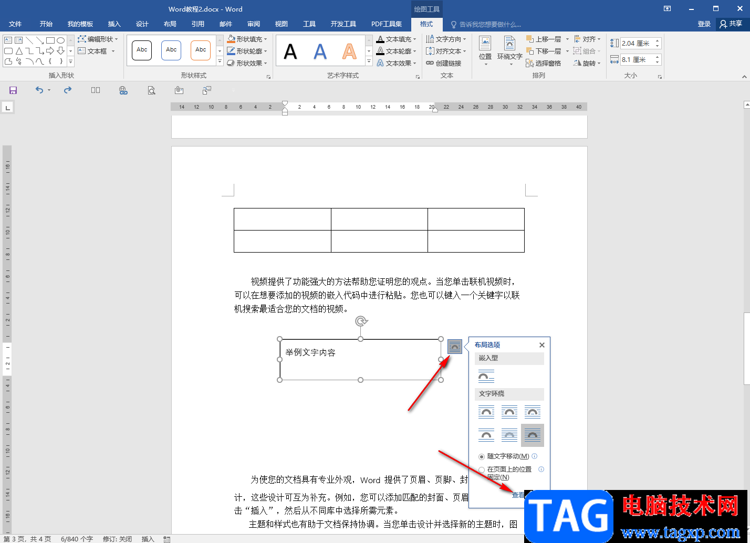Screen dimensions: 750x543
Task: Pick the triangle shape
Action: click(19, 51)
